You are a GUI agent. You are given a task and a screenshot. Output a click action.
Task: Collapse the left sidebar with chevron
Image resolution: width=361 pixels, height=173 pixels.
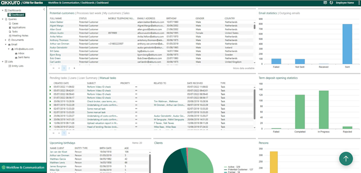(x=44, y=10)
